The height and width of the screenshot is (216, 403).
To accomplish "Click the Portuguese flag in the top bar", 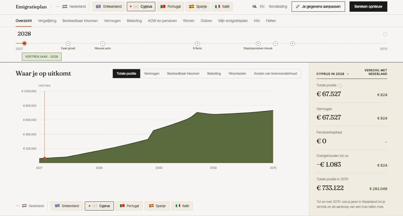I will click(163, 7).
